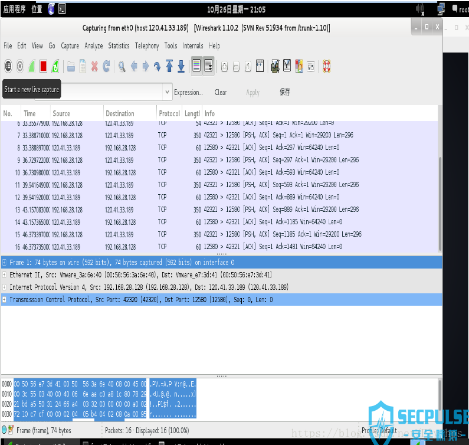Viewport: 469px width, 445px height.
Task: Go forward in packet history arrow
Action: (x=146, y=66)
